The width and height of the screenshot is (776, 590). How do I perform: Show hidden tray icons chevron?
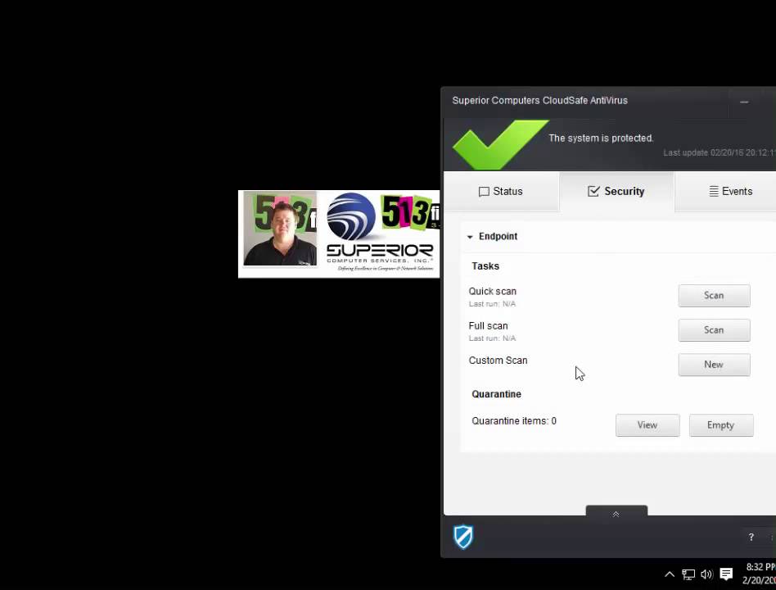point(669,574)
